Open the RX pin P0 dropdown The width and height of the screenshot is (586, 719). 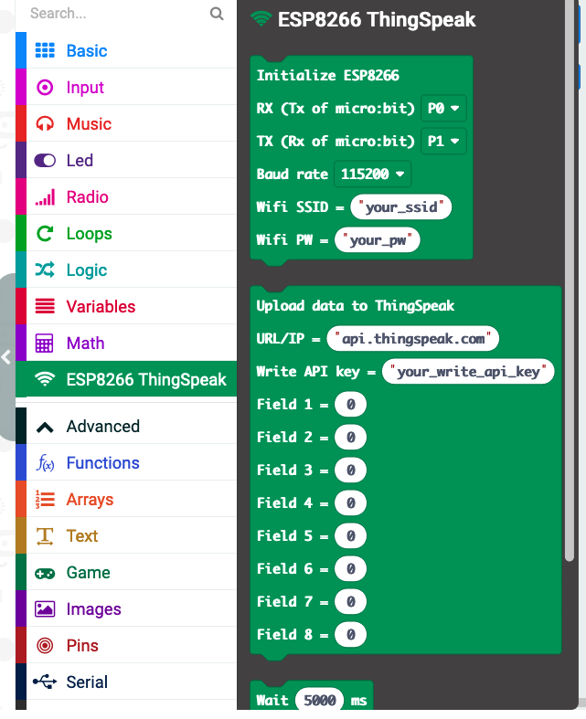click(x=443, y=109)
